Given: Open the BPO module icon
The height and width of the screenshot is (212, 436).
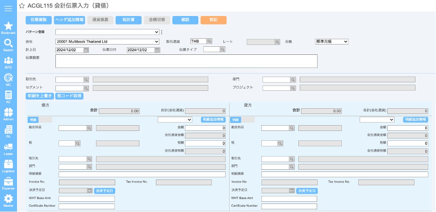Looking at the screenshot, I should click(x=8, y=62).
